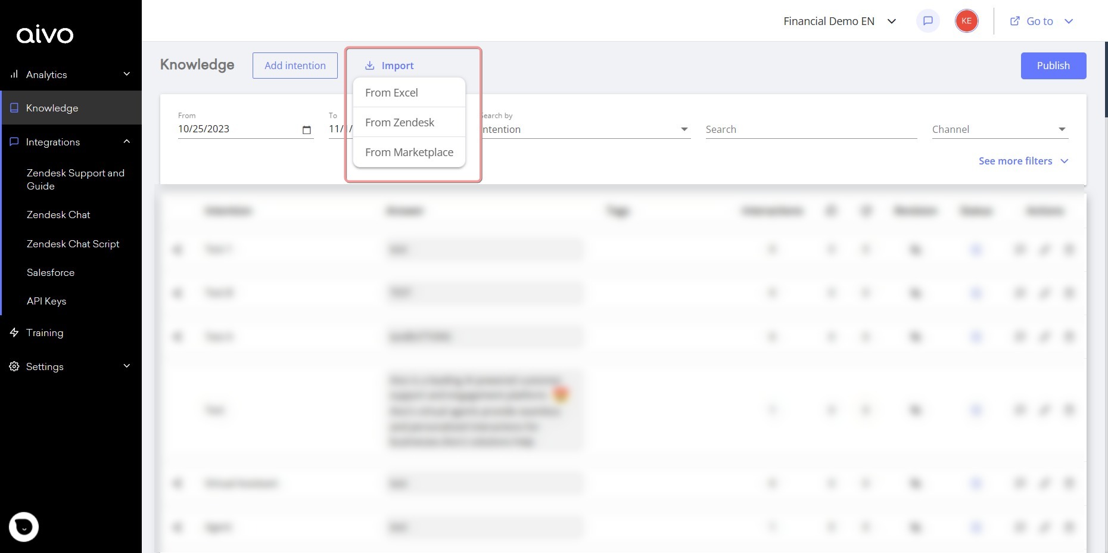Select From Zendesk import option

coord(400,122)
